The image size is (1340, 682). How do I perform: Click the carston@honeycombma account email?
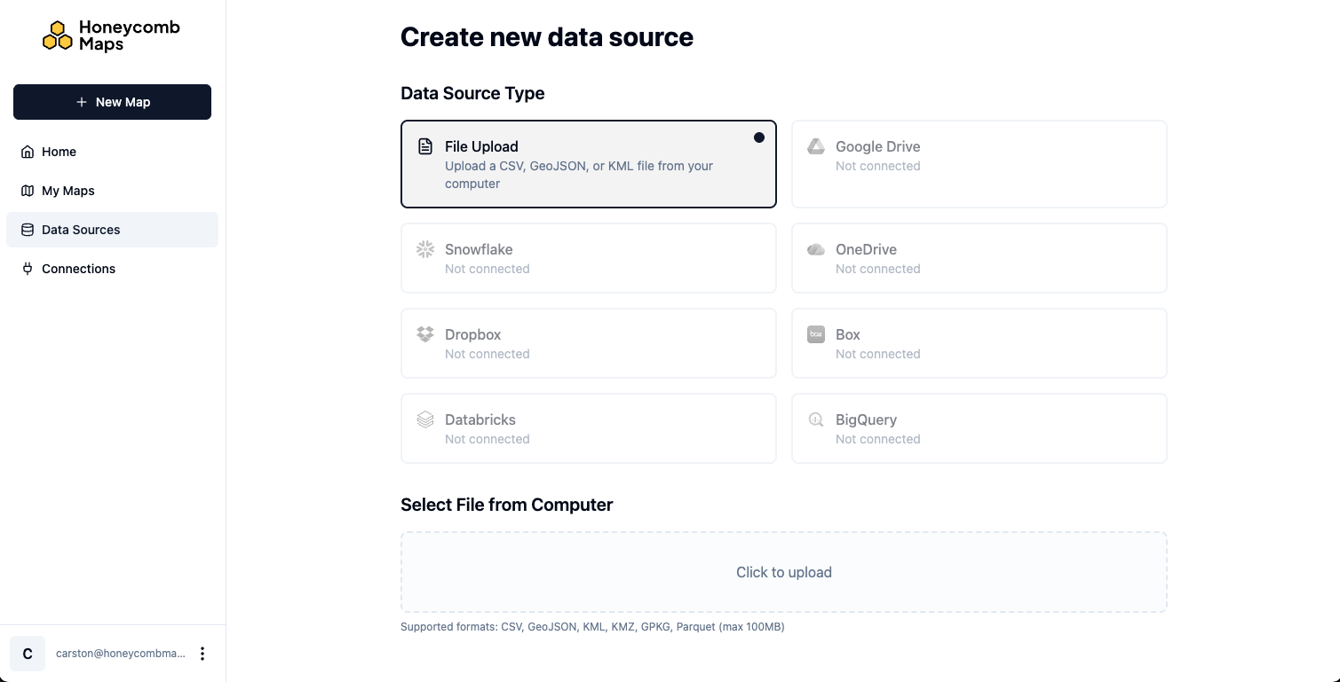click(120, 654)
